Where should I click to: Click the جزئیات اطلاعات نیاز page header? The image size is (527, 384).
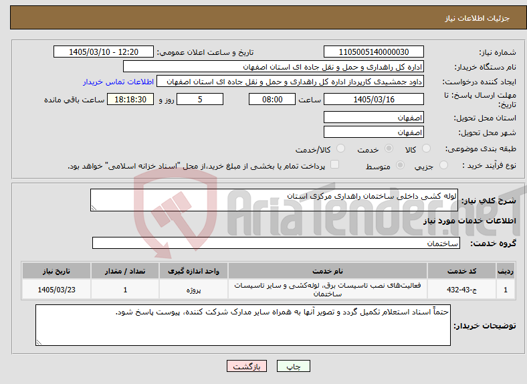tap(477, 18)
